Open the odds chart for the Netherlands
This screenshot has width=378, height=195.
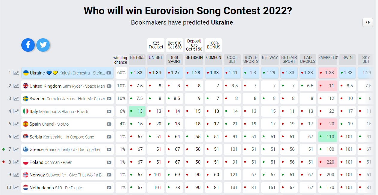[16, 188]
